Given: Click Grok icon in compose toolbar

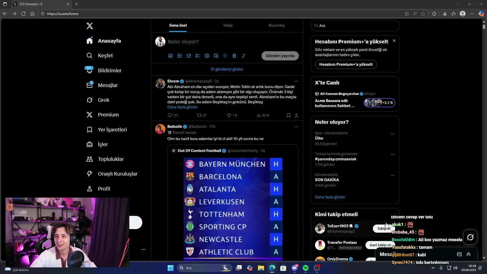Looking at the screenshot, I should pos(189,56).
